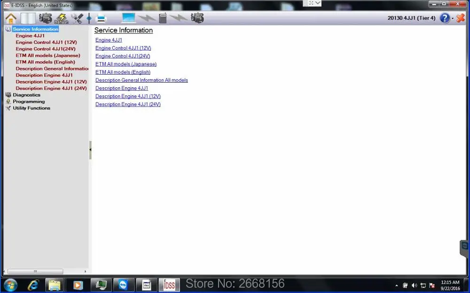Open the Description Engine 4JJ1 link
Viewport: 470px width, 293px height.
(x=122, y=88)
